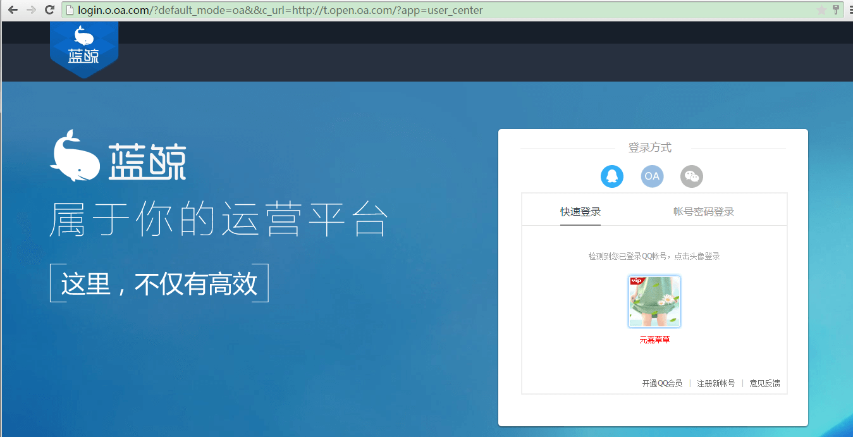Open saved password key icon
This screenshot has height=437, width=853.
tap(836, 10)
